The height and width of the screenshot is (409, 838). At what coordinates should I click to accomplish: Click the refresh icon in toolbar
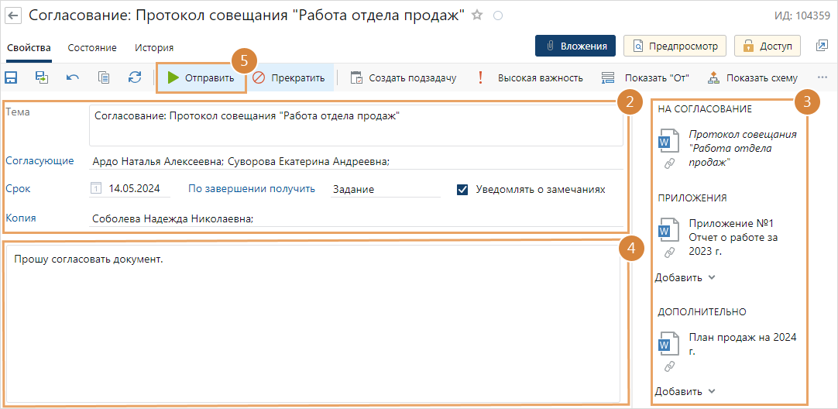click(135, 77)
